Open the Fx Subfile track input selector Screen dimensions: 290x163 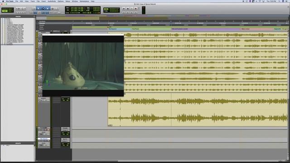65,128
